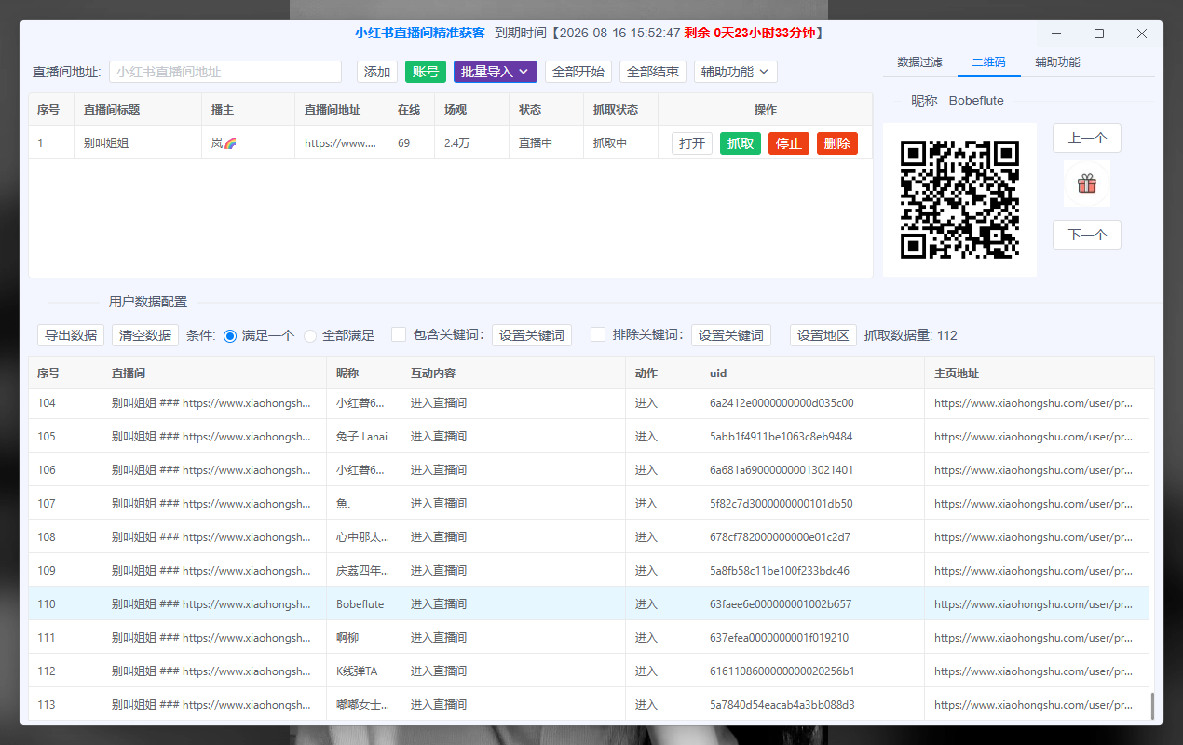The image size is (1183, 745).
Task: Click uid 637efea0000000001f019210
Action: [x=780, y=638]
